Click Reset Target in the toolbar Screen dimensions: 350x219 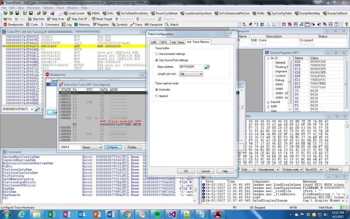point(102,19)
